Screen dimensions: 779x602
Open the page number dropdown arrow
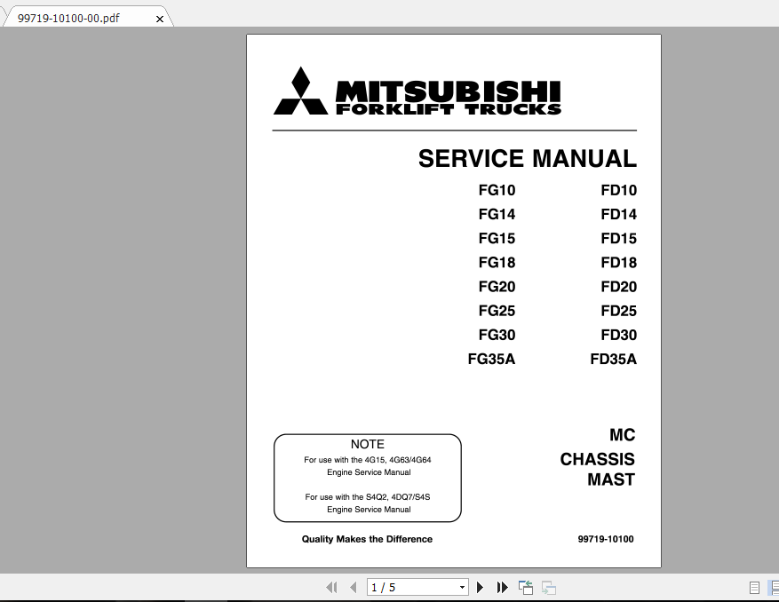[x=462, y=587]
